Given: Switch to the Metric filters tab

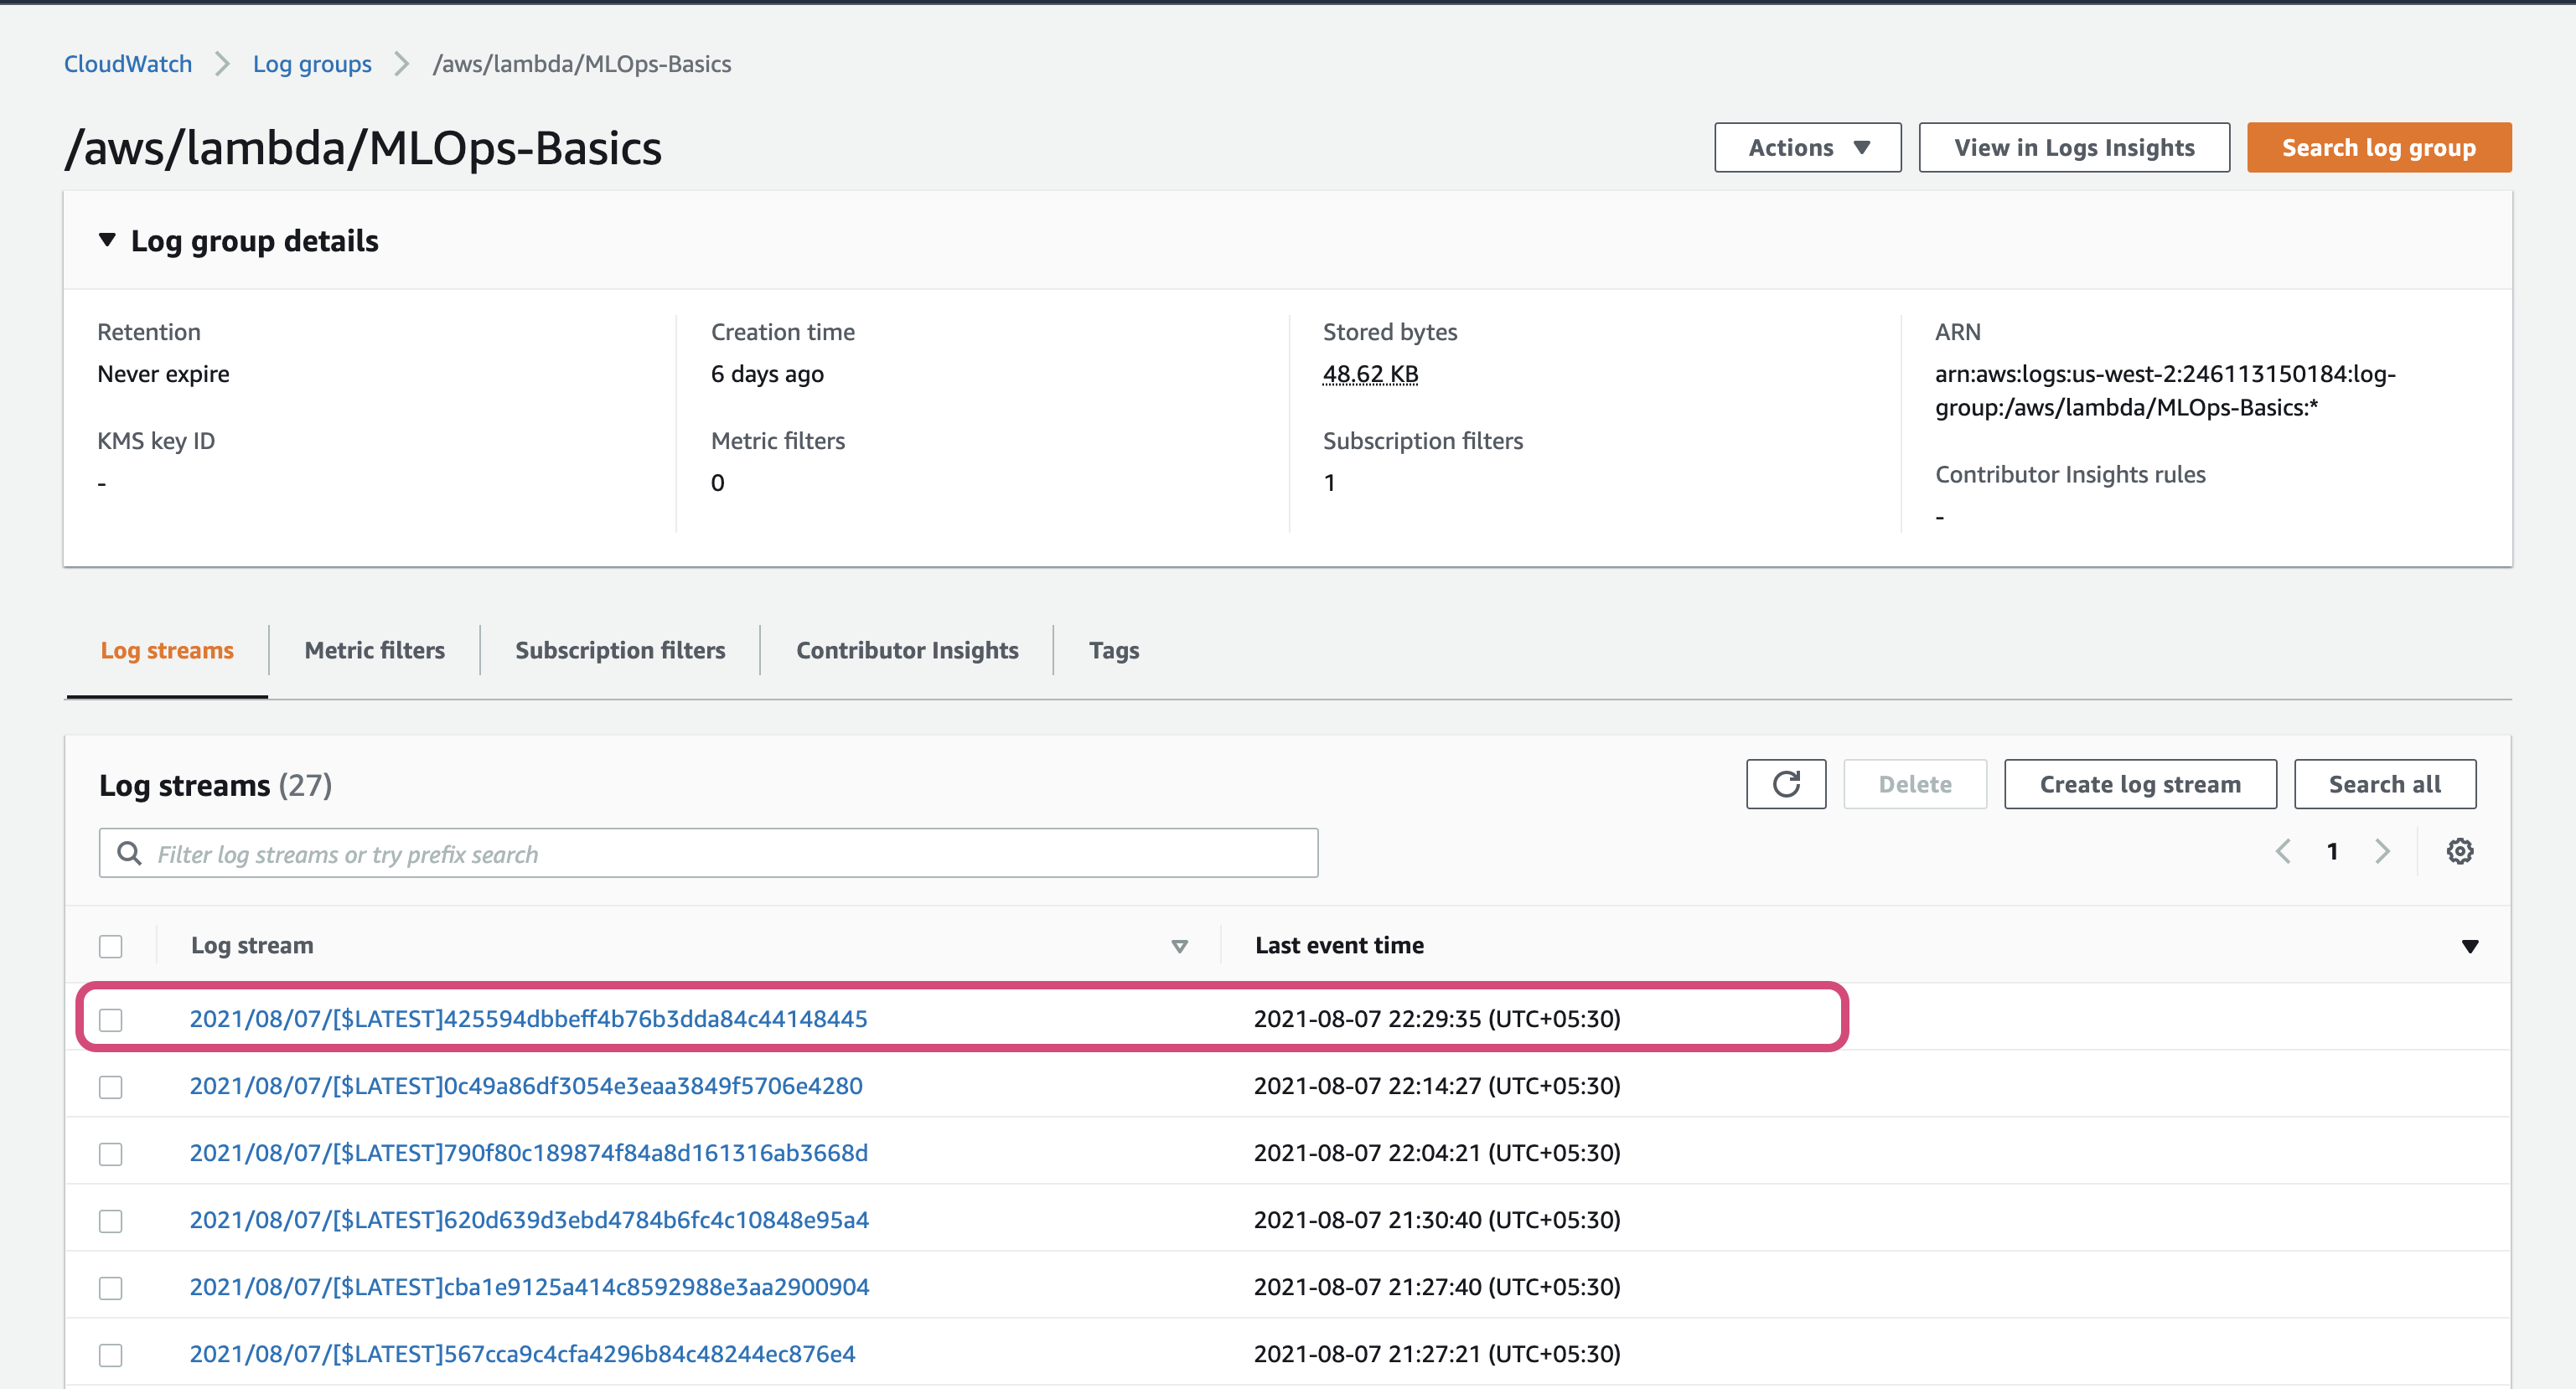Looking at the screenshot, I should [x=374, y=650].
